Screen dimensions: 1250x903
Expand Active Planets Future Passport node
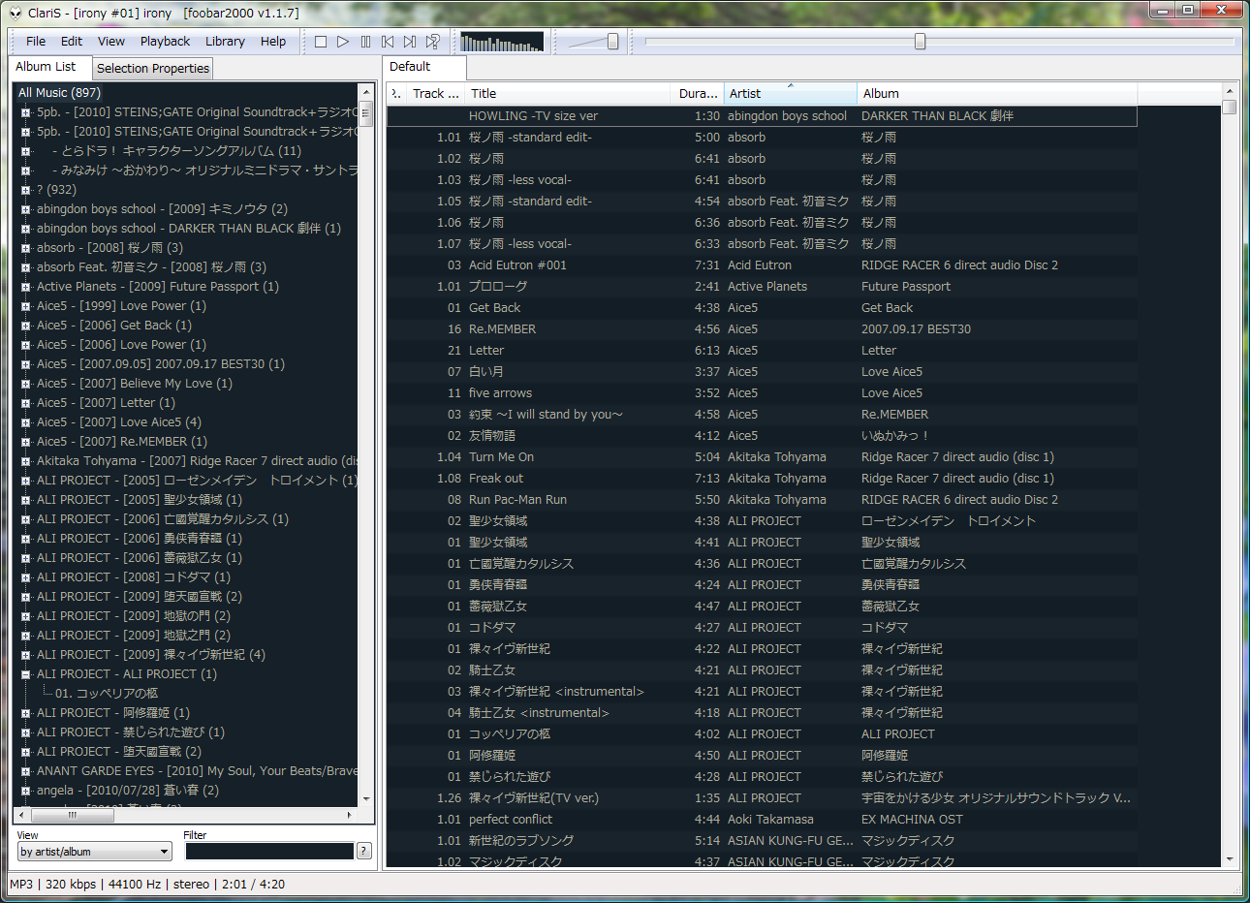[26, 287]
